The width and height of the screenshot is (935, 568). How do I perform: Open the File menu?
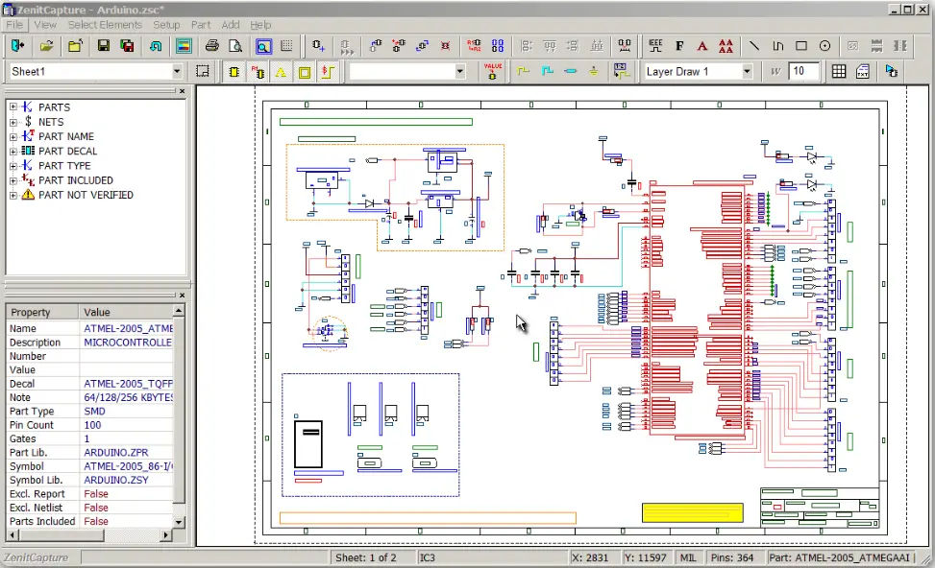(x=14, y=24)
